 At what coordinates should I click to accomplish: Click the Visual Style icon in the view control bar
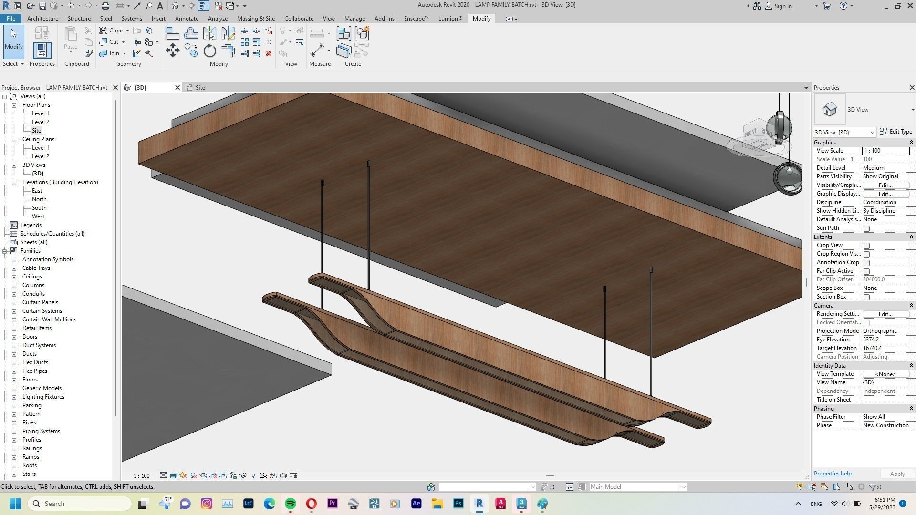click(174, 475)
